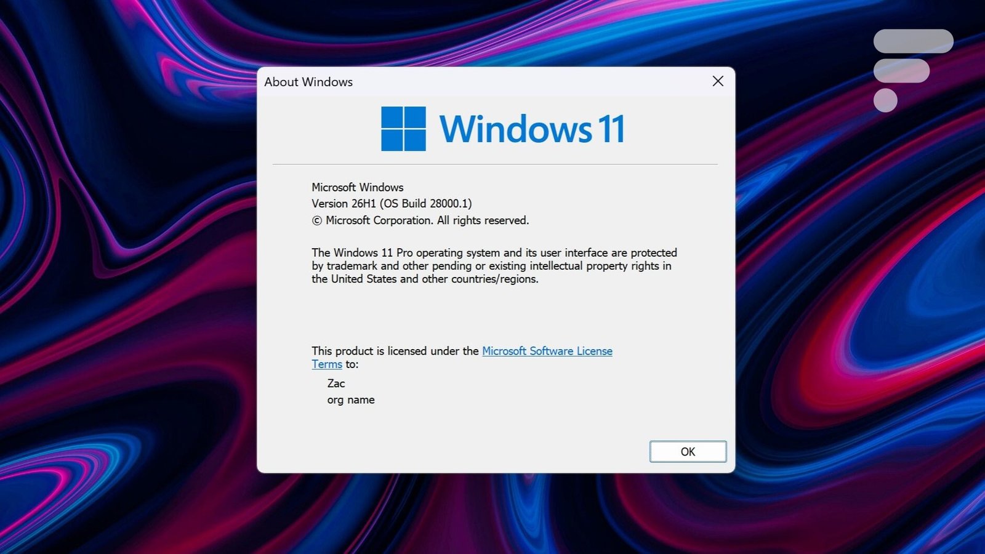Click the 'org name' organization text
985x554 pixels.
click(351, 400)
